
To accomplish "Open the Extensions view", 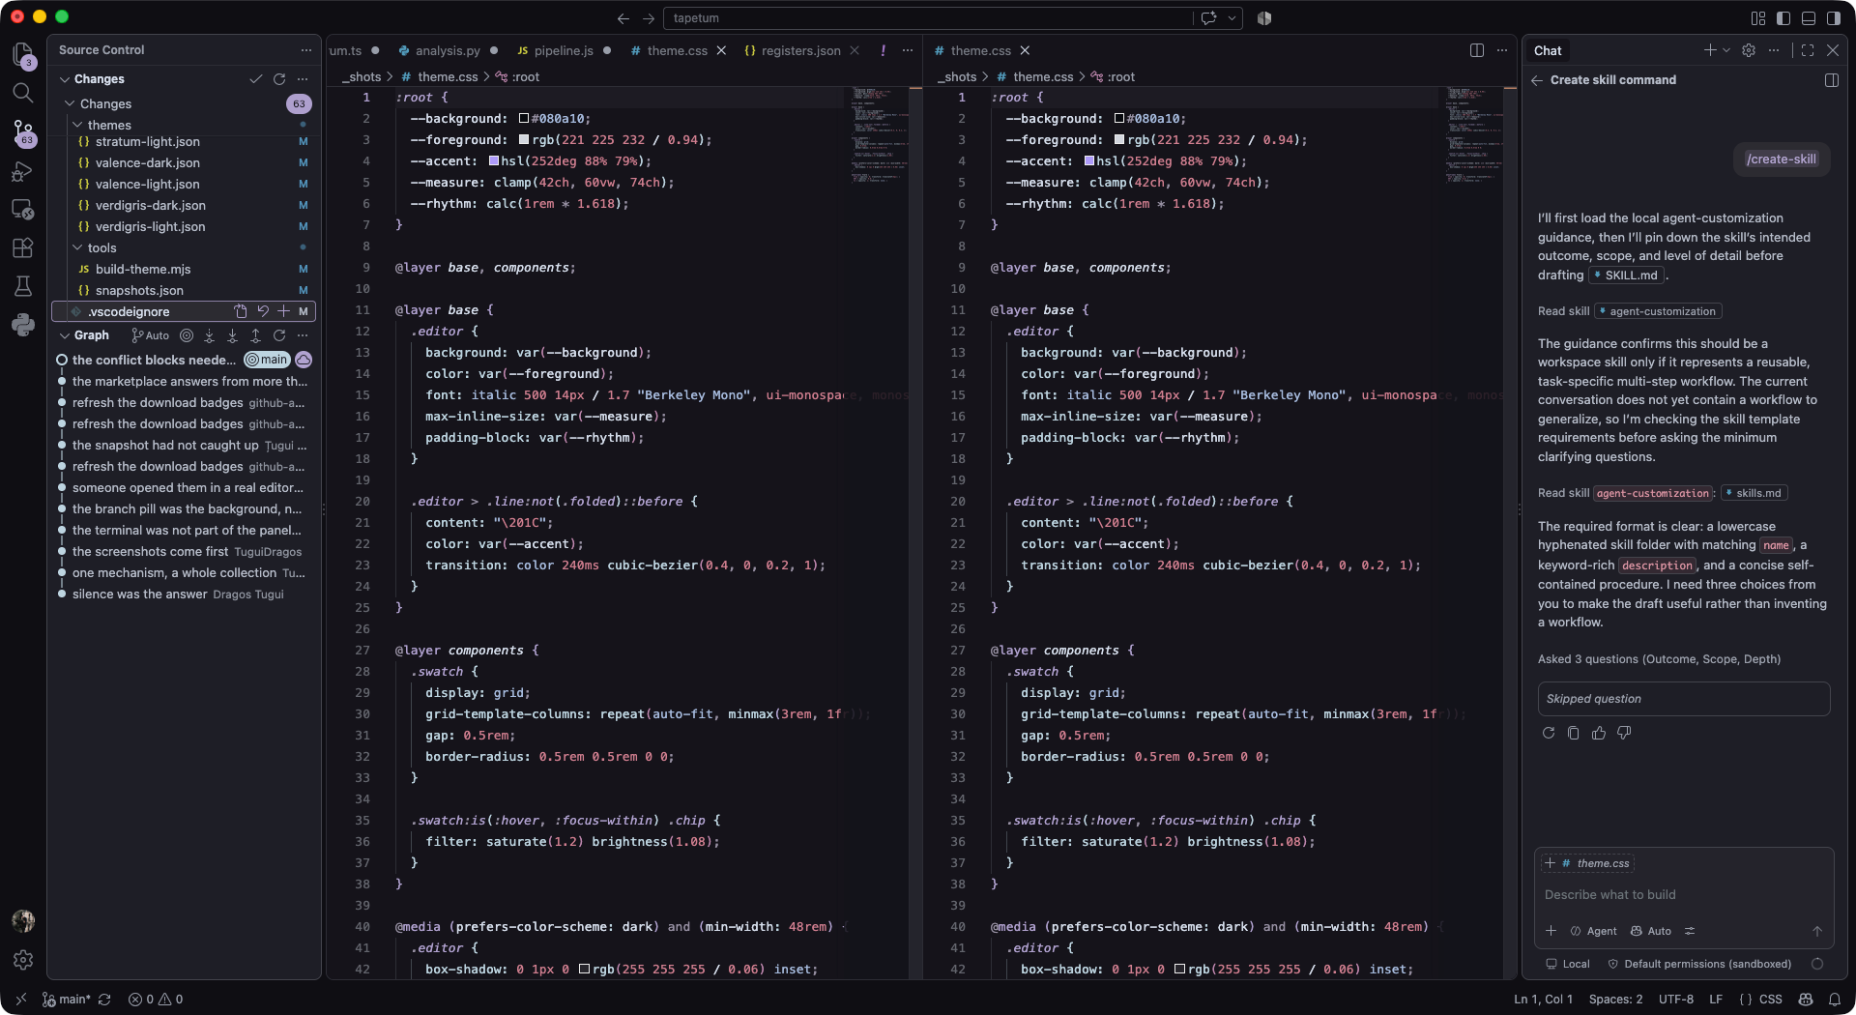I will pyautogui.click(x=22, y=247).
